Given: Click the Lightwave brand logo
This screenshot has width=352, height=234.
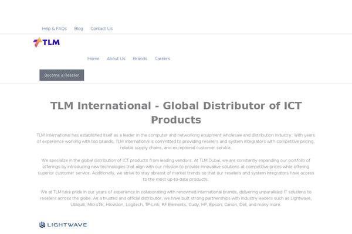Looking at the screenshot, I should [63, 225].
